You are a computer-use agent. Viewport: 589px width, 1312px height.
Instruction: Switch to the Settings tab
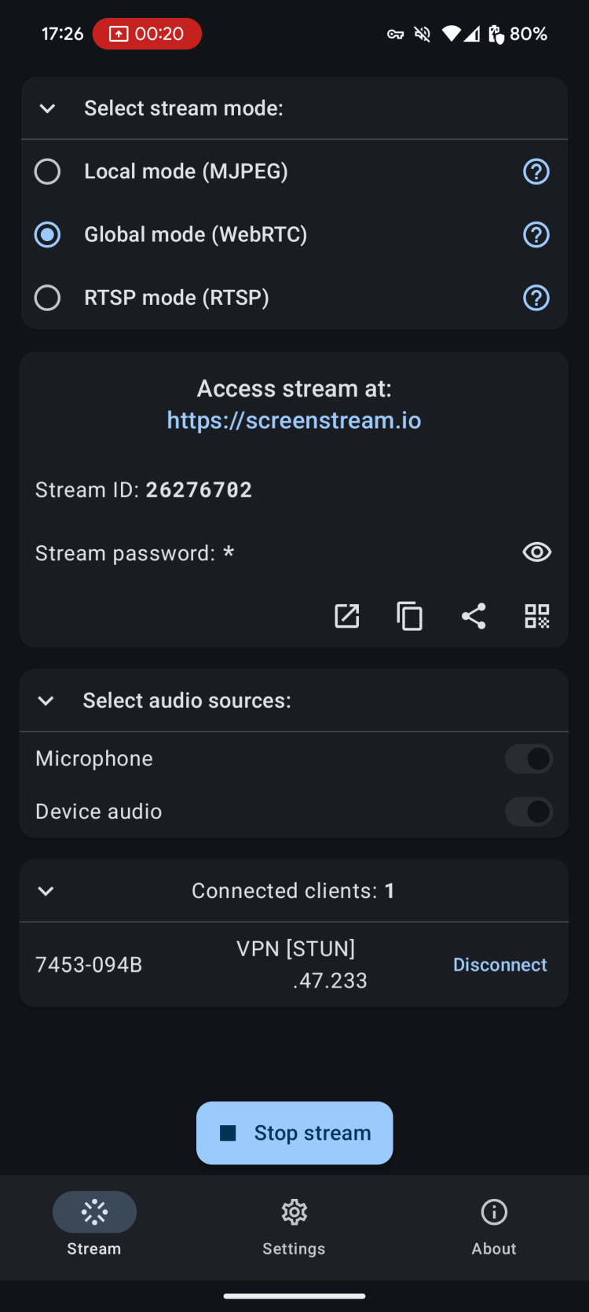pyautogui.click(x=294, y=1226)
